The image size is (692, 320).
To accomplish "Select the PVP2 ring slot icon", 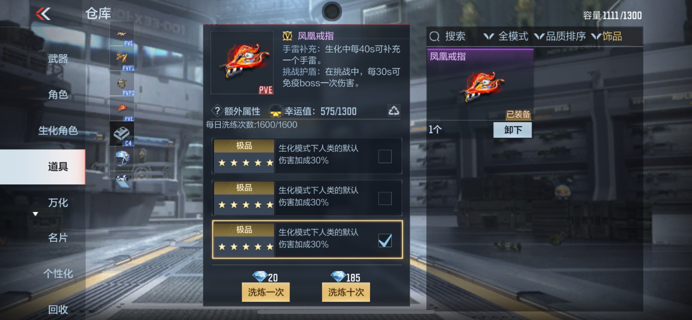I will (x=122, y=84).
